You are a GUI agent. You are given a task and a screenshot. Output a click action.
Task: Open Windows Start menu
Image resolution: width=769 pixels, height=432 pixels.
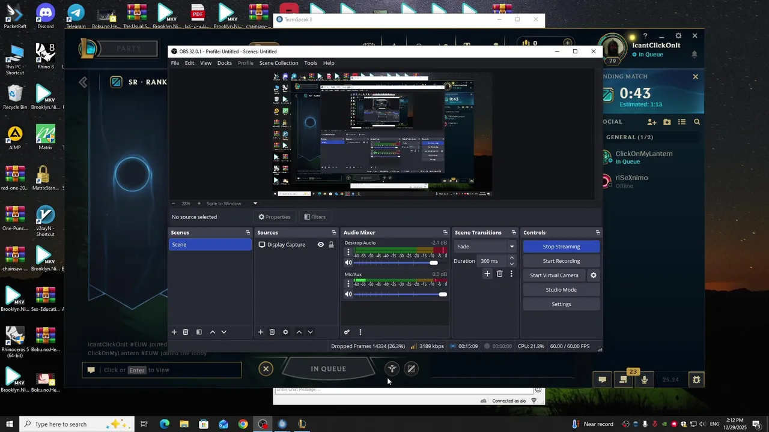pos(10,424)
